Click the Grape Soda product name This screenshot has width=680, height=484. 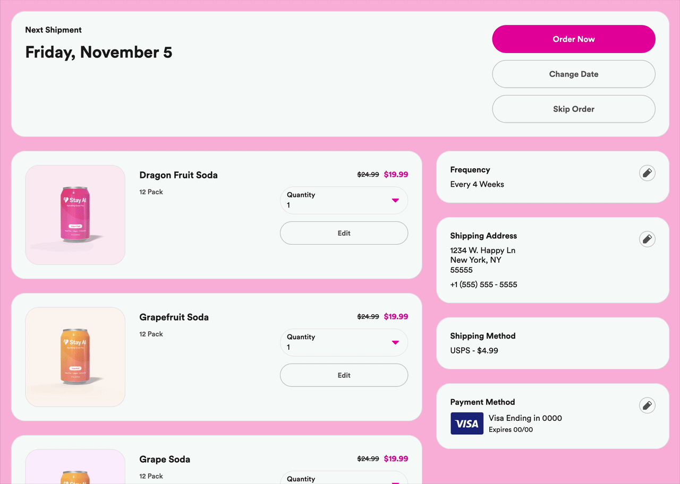165,460
